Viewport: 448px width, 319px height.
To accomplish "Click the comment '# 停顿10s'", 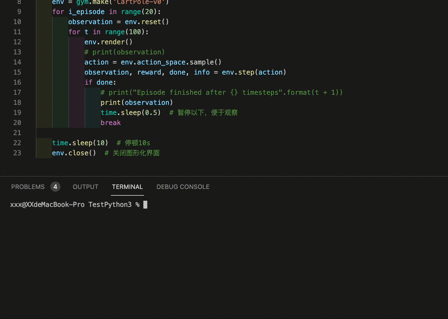I will pyautogui.click(x=134, y=143).
